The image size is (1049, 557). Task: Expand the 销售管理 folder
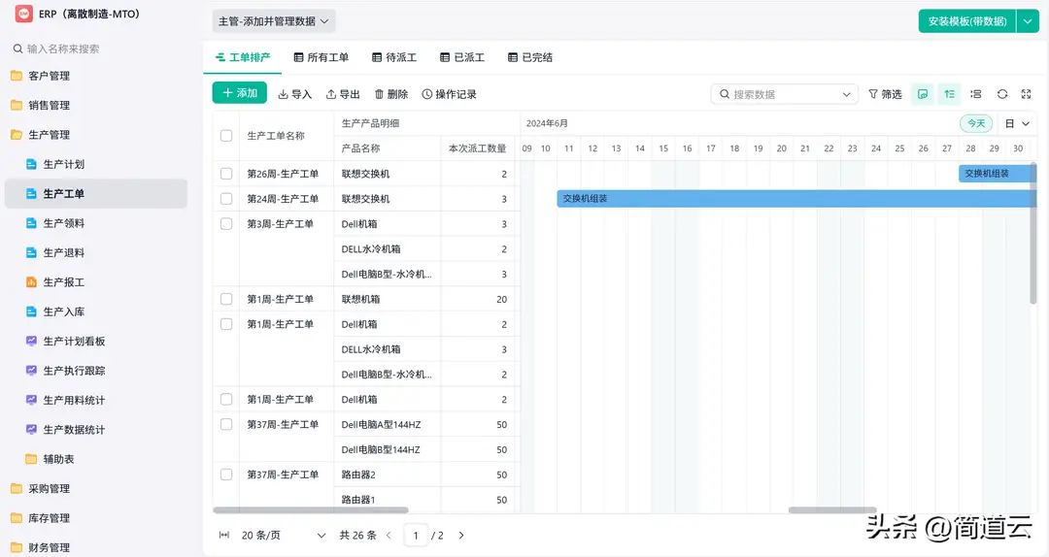[x=40, y=105]
